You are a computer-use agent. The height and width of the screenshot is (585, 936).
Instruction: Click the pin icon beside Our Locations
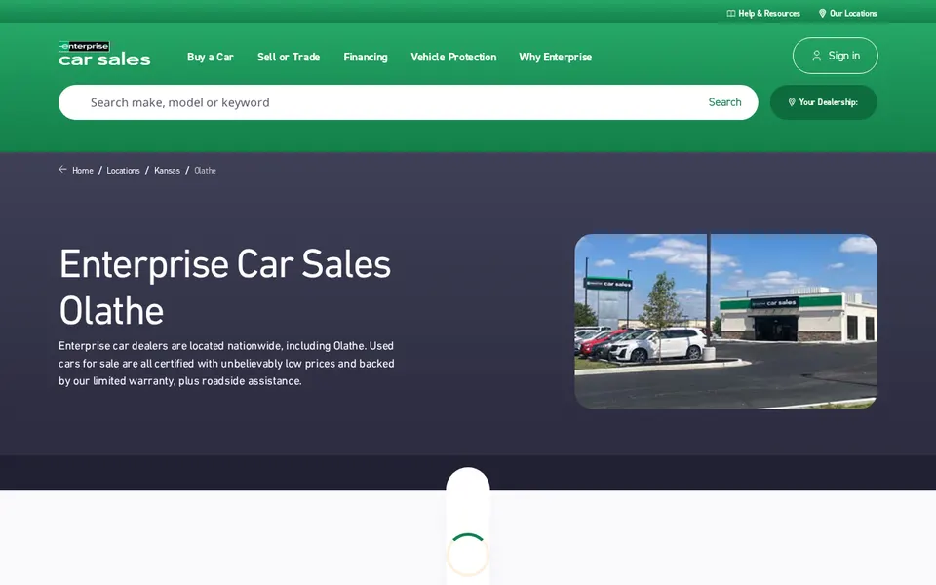(822, 13)
